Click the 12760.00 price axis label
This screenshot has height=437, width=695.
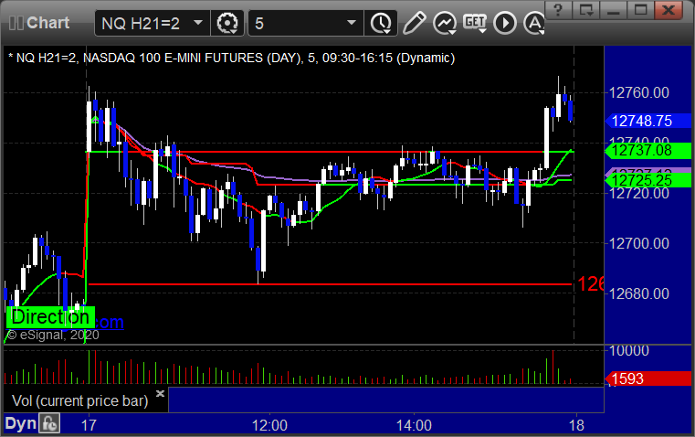638,92
